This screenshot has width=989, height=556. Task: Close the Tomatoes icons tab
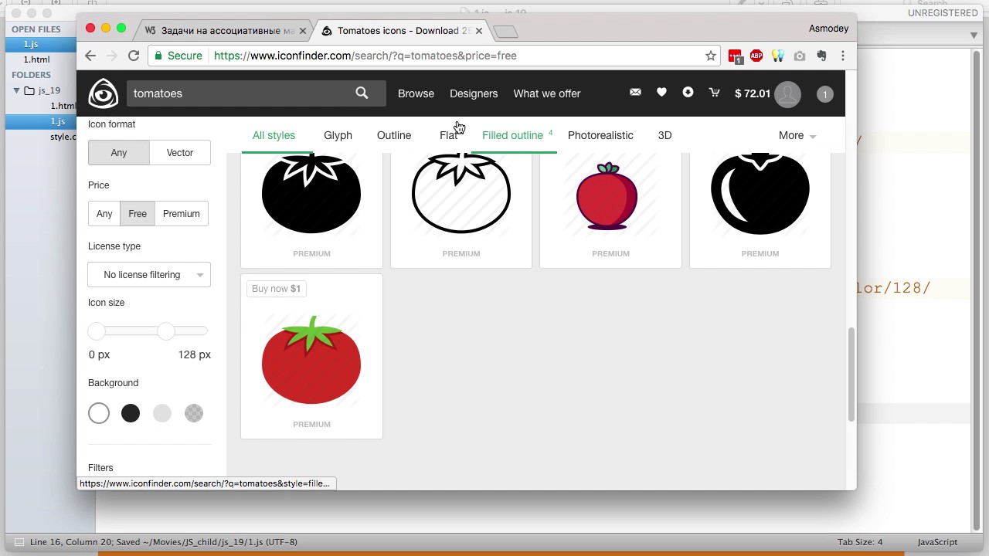tap(479, 31)
